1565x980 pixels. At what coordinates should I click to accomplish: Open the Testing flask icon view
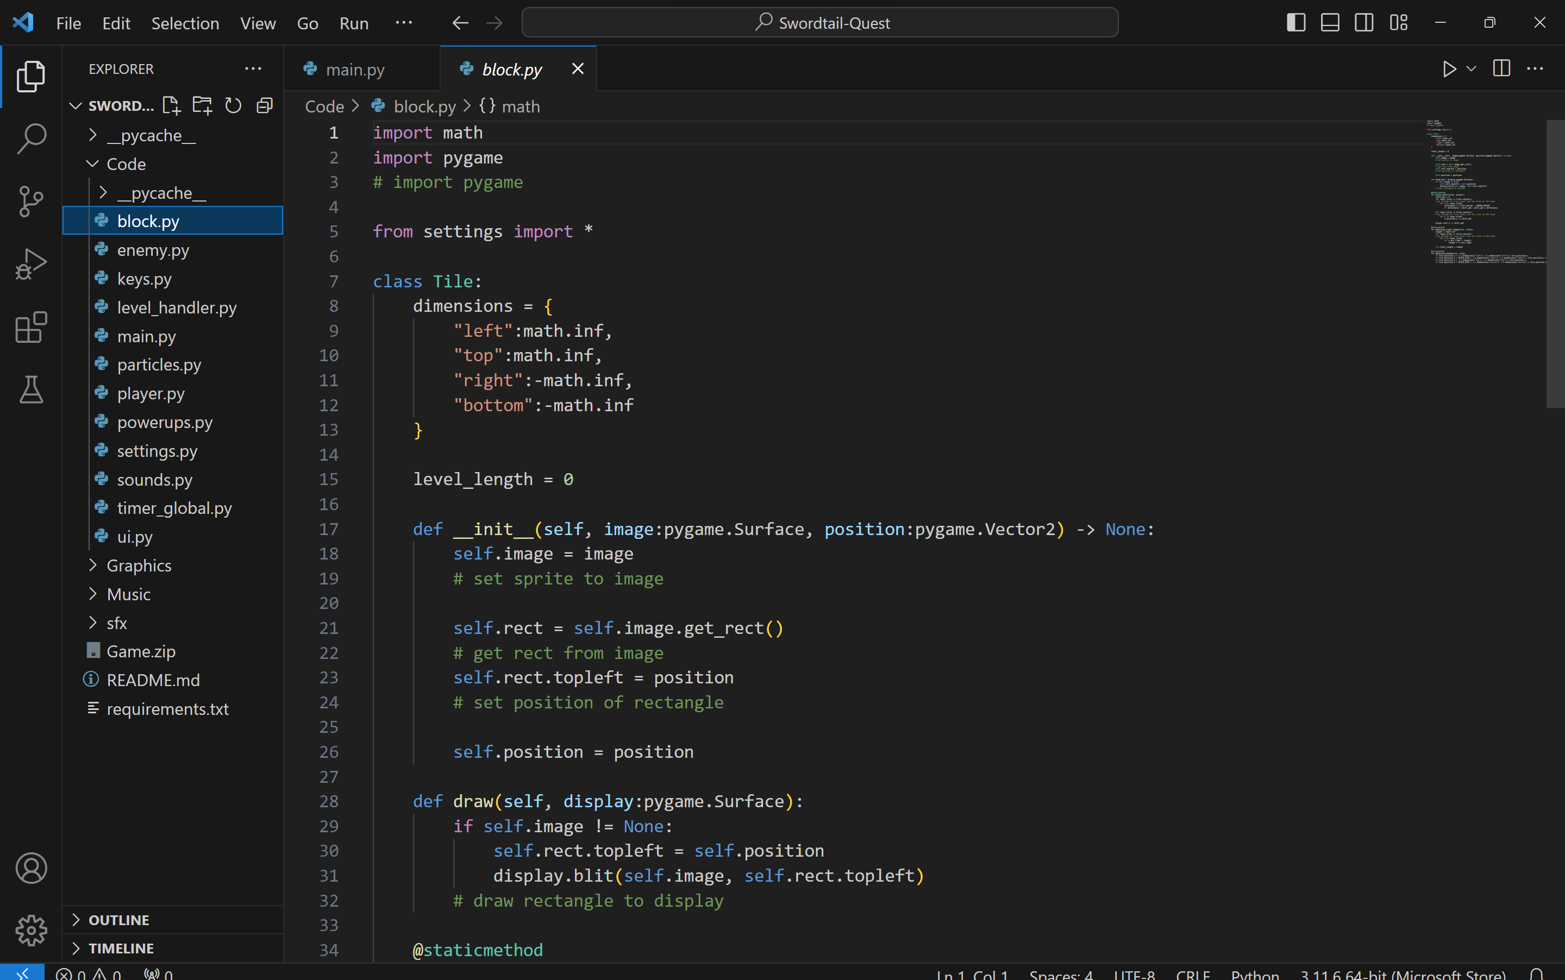pos(30,390)
